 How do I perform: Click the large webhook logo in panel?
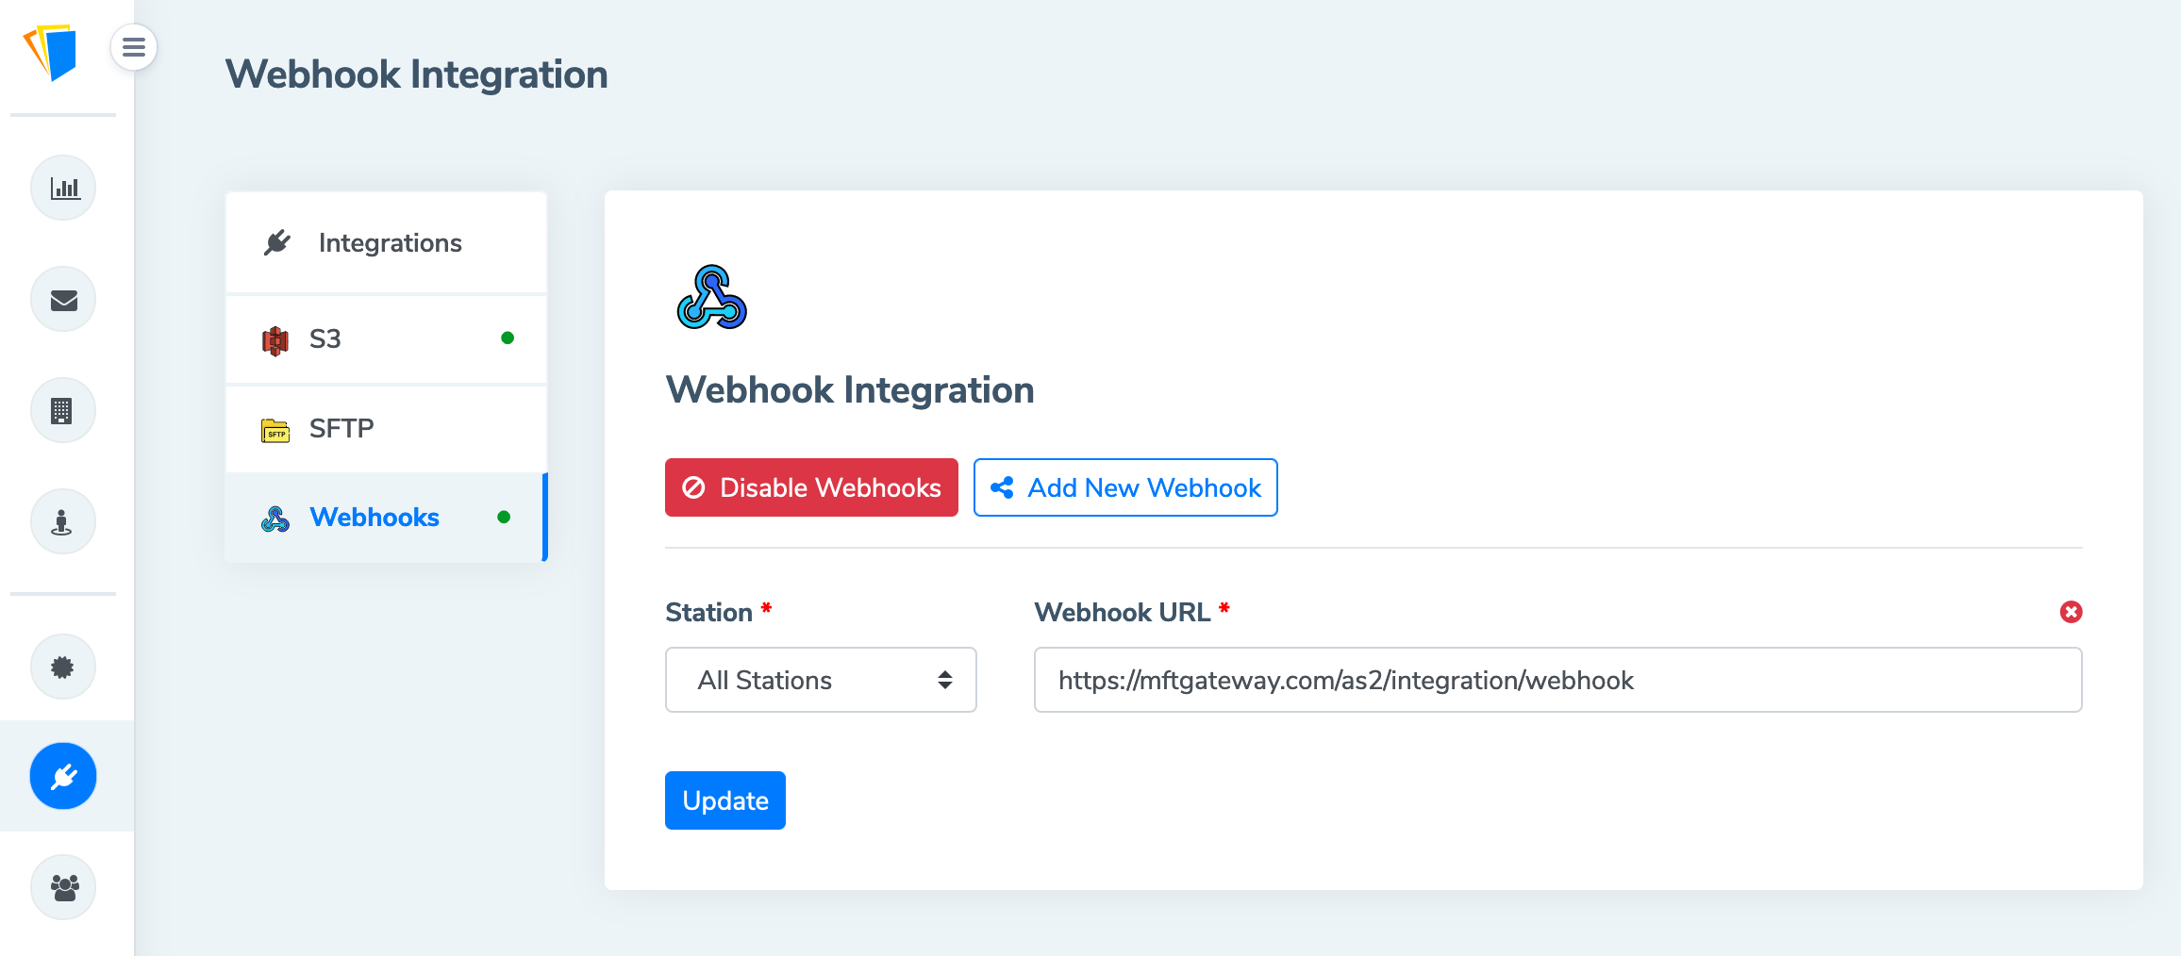point(712,297)
